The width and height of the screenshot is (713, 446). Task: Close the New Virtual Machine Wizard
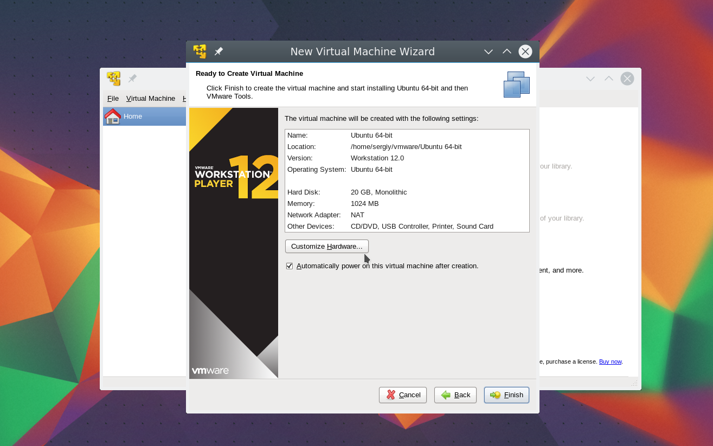click(x=525, y=51)
